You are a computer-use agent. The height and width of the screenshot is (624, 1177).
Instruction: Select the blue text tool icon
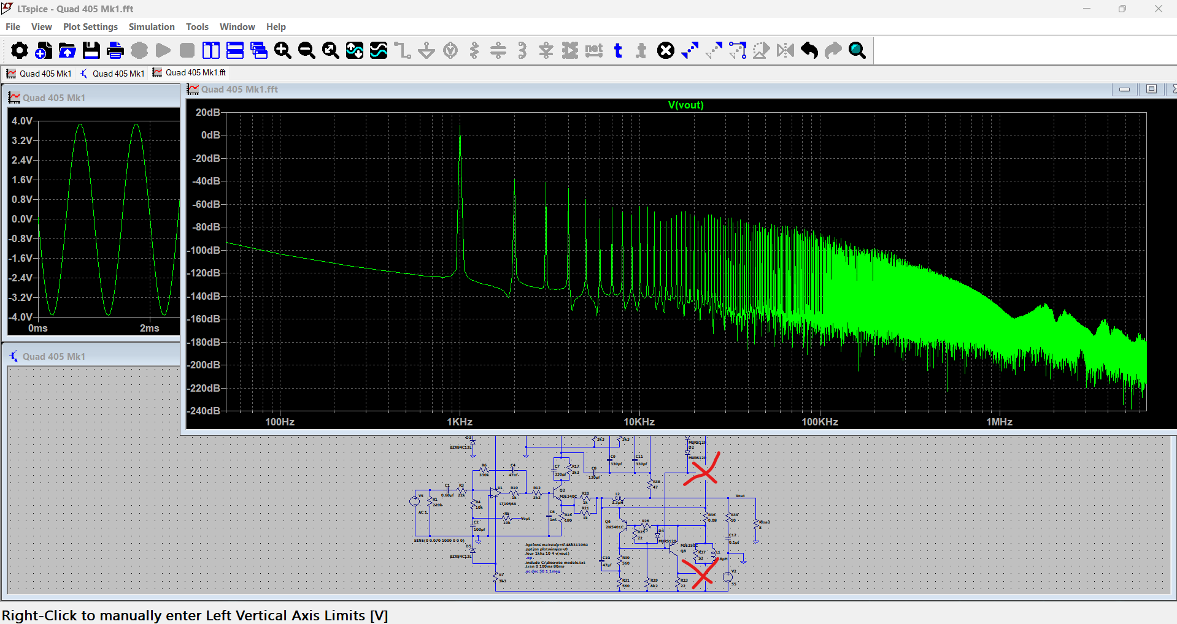[x=618, y=50]
